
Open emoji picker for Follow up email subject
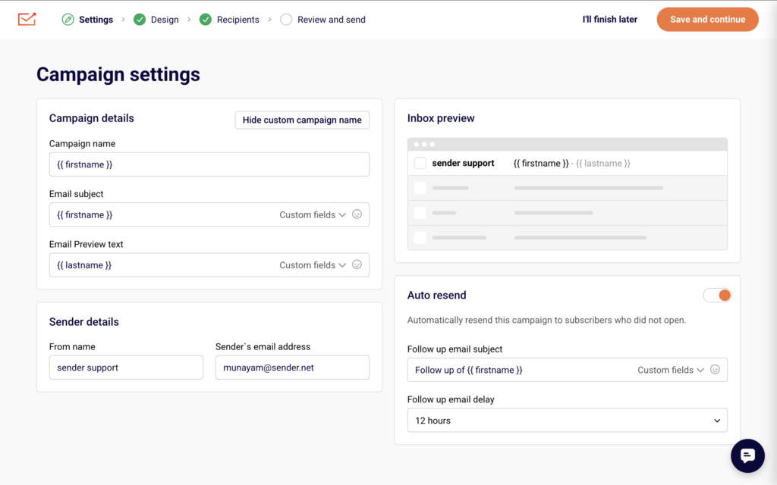point(715,370)
